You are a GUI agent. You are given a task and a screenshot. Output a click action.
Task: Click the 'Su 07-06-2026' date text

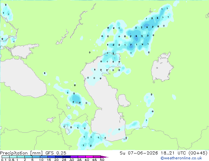(x=139, y=153)
